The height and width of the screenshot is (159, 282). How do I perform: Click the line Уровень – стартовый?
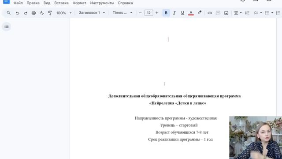tap(179, 125)
